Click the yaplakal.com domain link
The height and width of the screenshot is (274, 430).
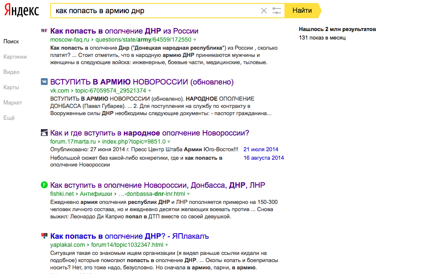67,245
